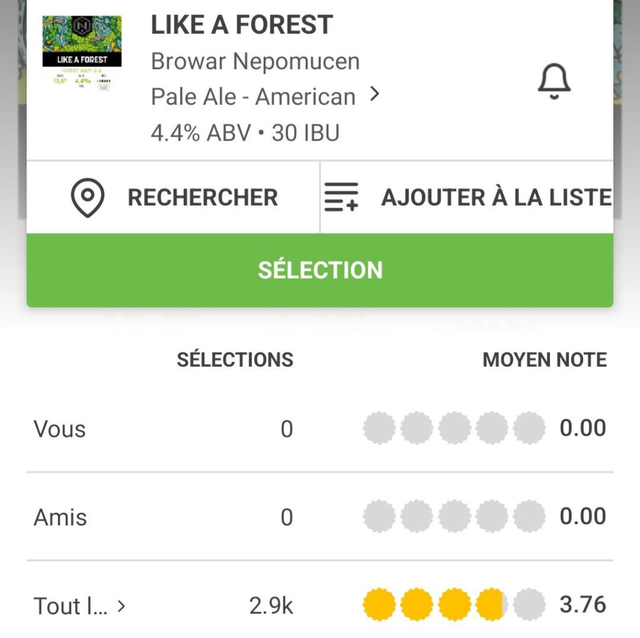Image resolution: width=640 pixels, height=638 pixels.
Task: Tap the LIKE A FOREST beer title
Action: (242, 25)
